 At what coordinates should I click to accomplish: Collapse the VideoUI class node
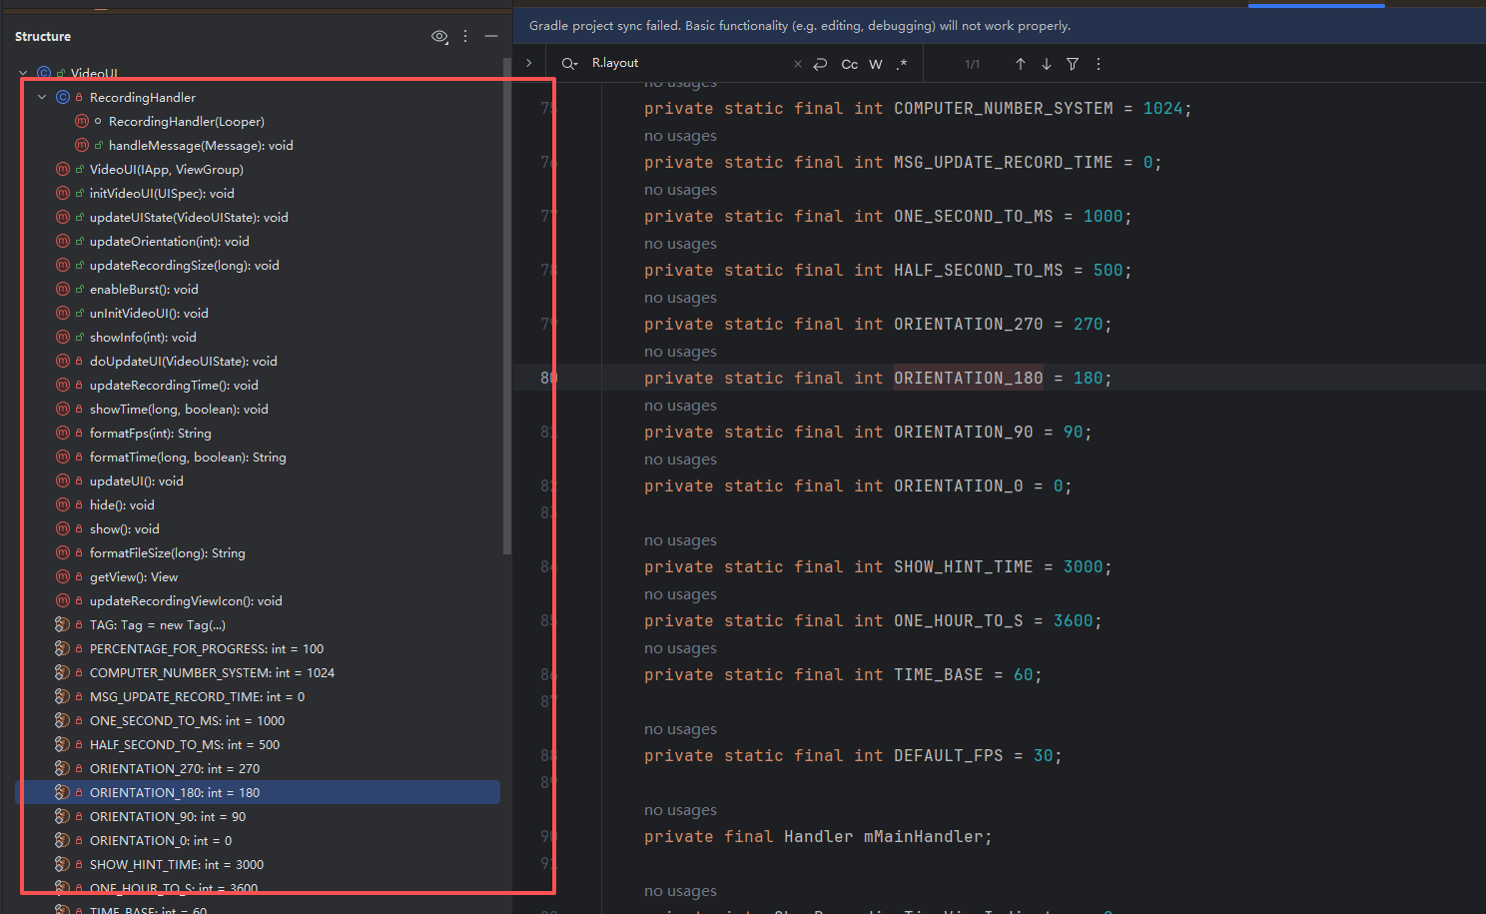click(x=23, y=73)
